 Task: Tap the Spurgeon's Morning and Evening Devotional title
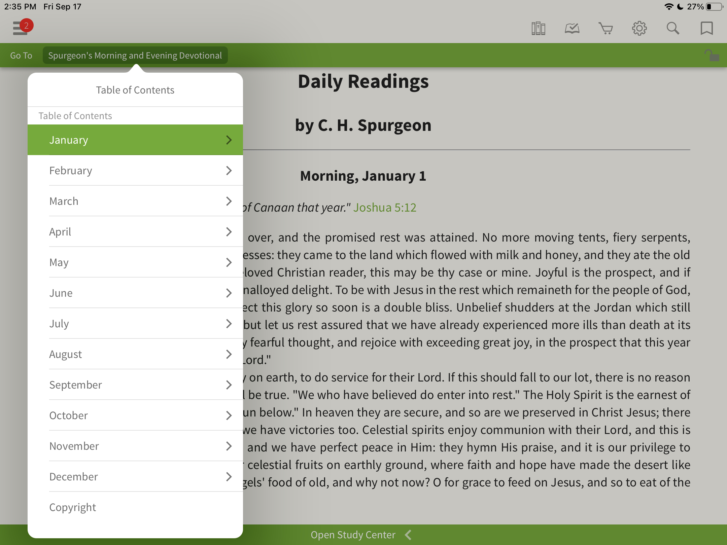point(135,55)
